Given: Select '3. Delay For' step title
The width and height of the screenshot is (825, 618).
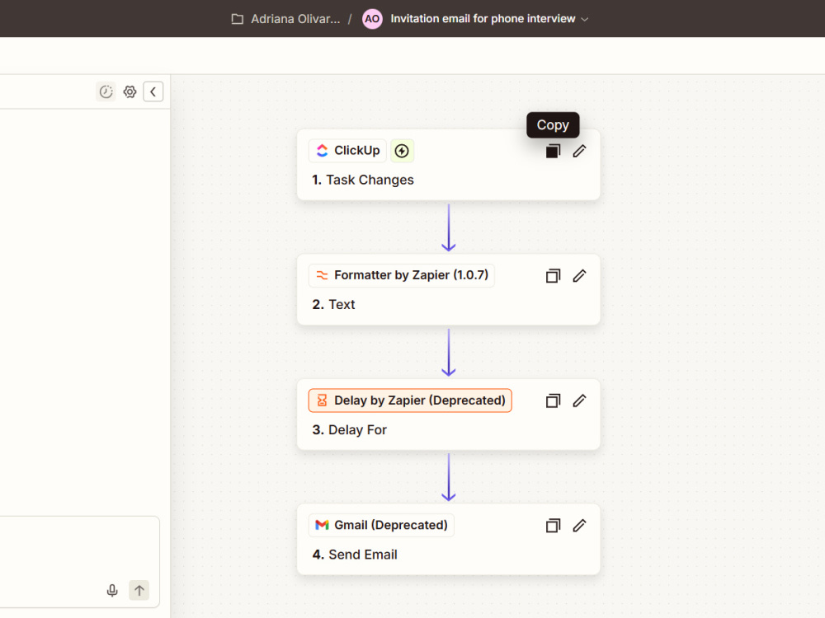Looking at the screenshot, I should coord(349,430).
